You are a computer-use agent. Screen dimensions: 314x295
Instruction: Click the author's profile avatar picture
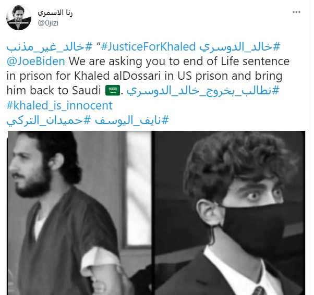point(19,18)
